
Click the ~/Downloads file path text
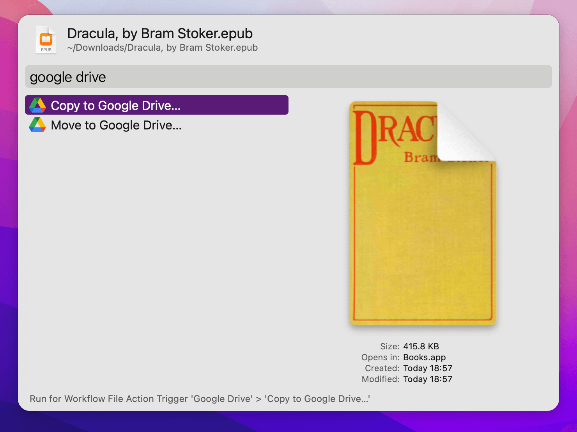point(162,48)
